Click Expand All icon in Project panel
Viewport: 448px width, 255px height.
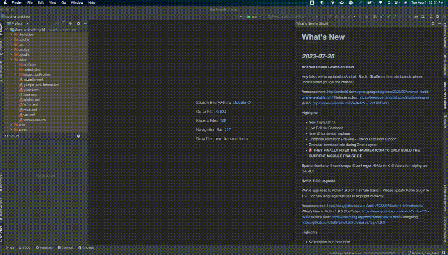coord(64,24)
